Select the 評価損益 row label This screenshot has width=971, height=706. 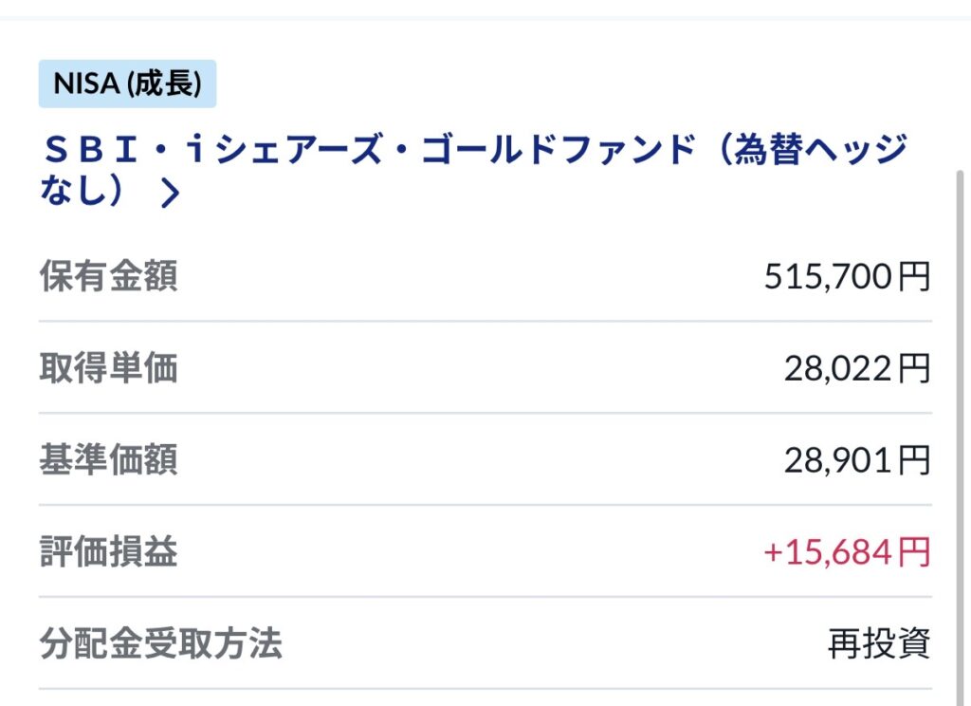pos(108,552)
